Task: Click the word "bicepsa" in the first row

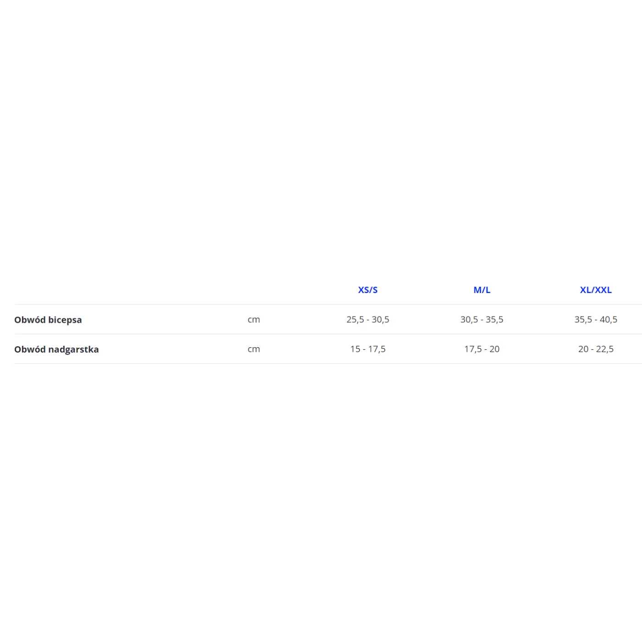Action: click(x=65, y=320)
